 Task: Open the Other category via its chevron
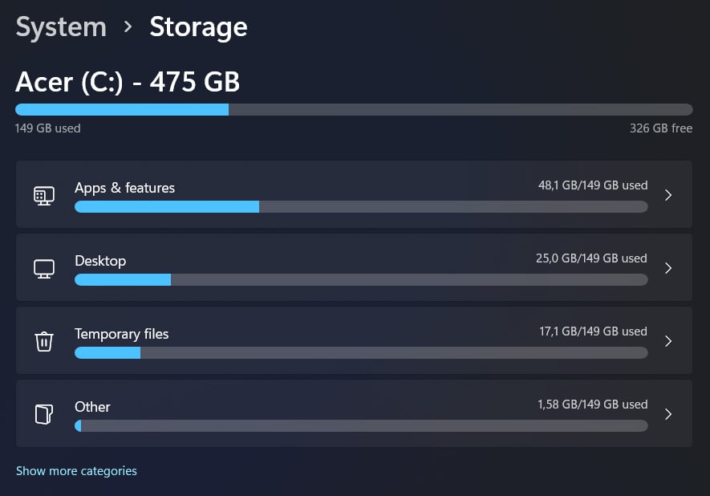pyautogui.click(x=668, y=414)
